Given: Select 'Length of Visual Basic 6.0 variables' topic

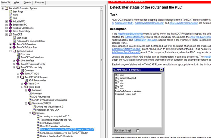Looking at the screenshot, I should [x=50, y=100].
